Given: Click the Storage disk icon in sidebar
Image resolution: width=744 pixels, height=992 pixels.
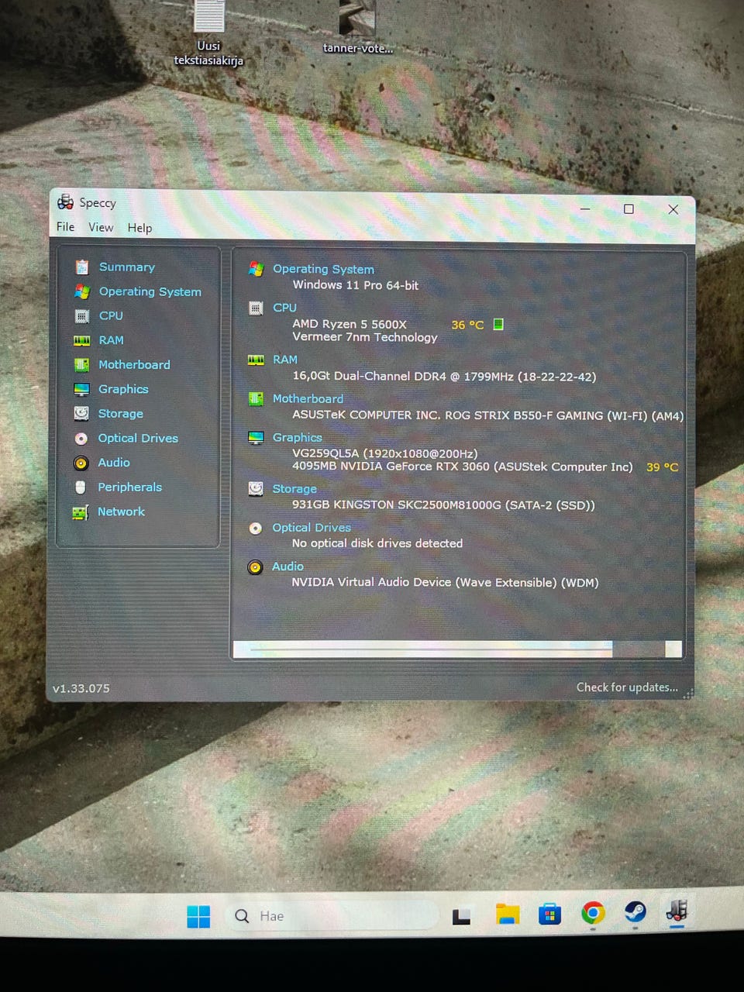Looking at the screenshot, I should point(81,414).
